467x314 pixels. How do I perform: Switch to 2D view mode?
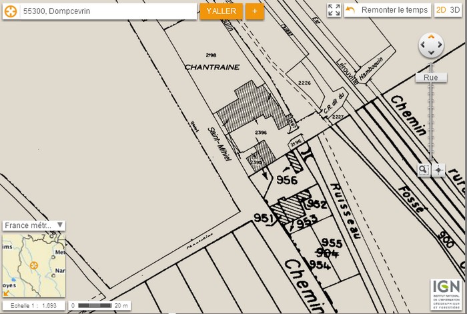pos(441,10)
